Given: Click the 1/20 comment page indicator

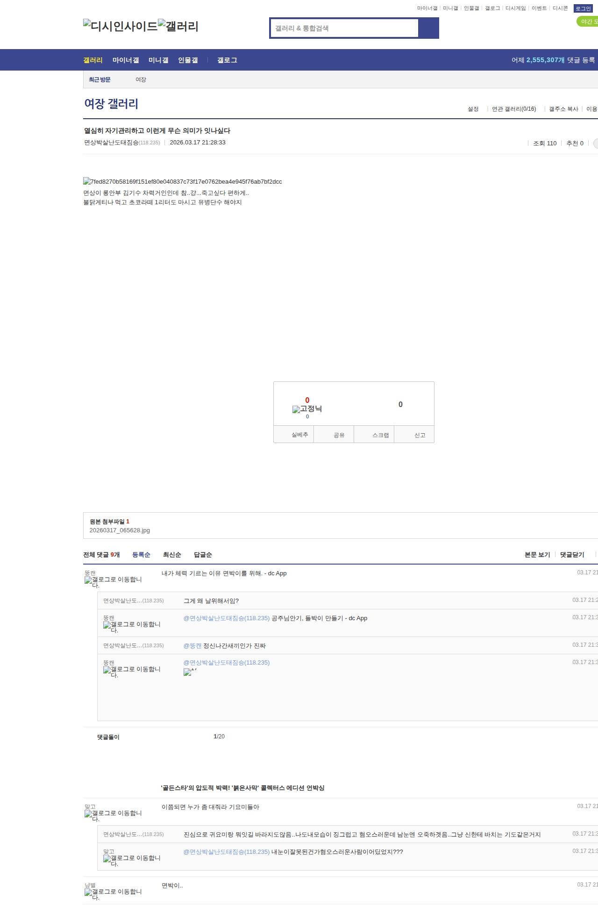Looking at the screenshot, I should 219,737.
